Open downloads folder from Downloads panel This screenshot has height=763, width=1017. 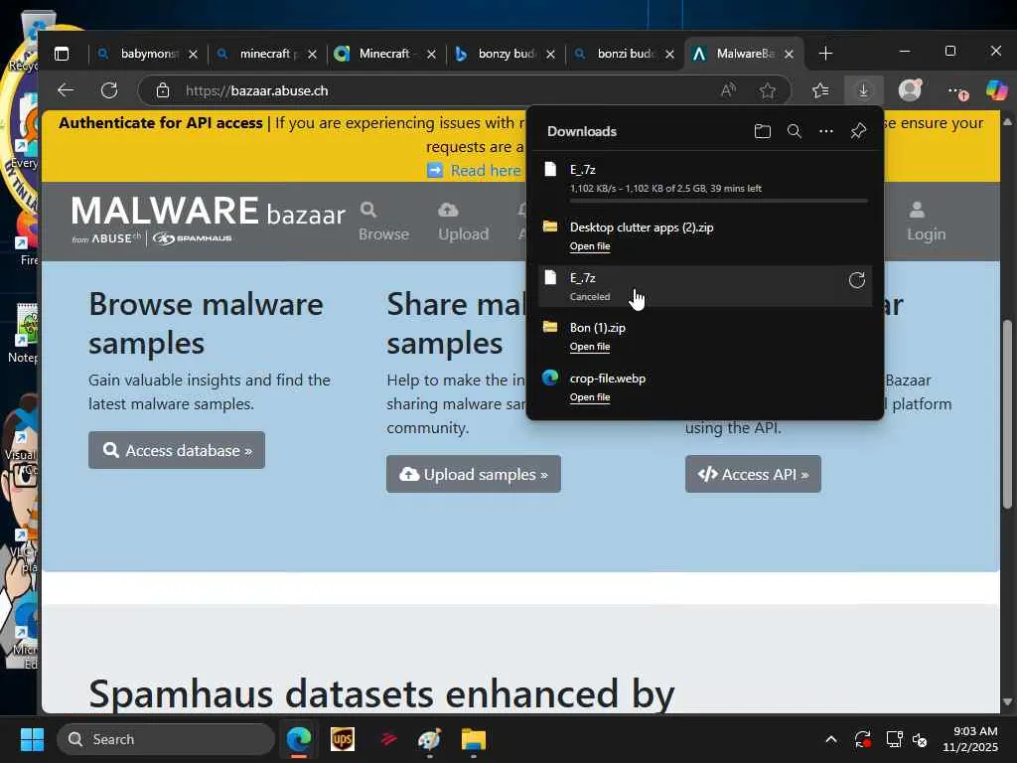tap(763, 132)
